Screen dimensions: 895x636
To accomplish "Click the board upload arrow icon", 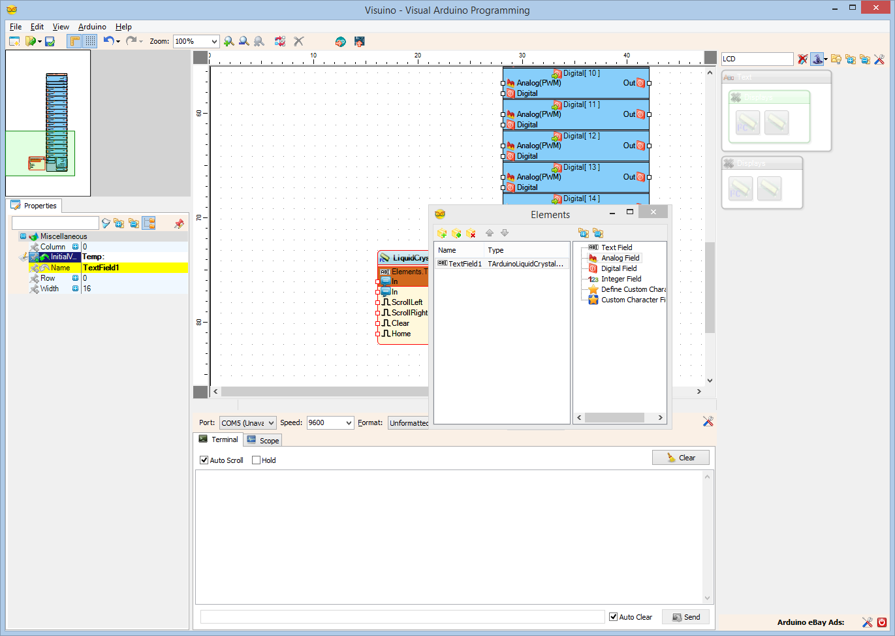I will point(359,41).
